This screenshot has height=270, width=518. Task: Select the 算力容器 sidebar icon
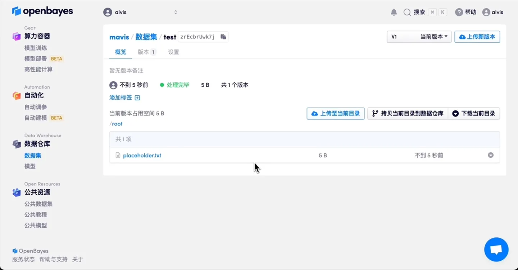pos(17,36)
